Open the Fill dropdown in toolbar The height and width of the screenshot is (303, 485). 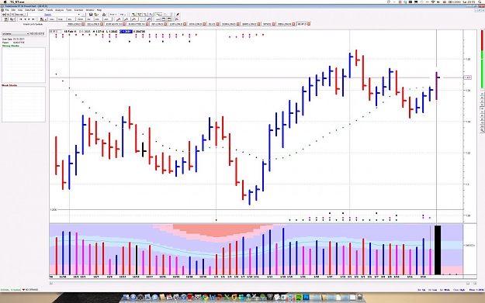point(123,15)
